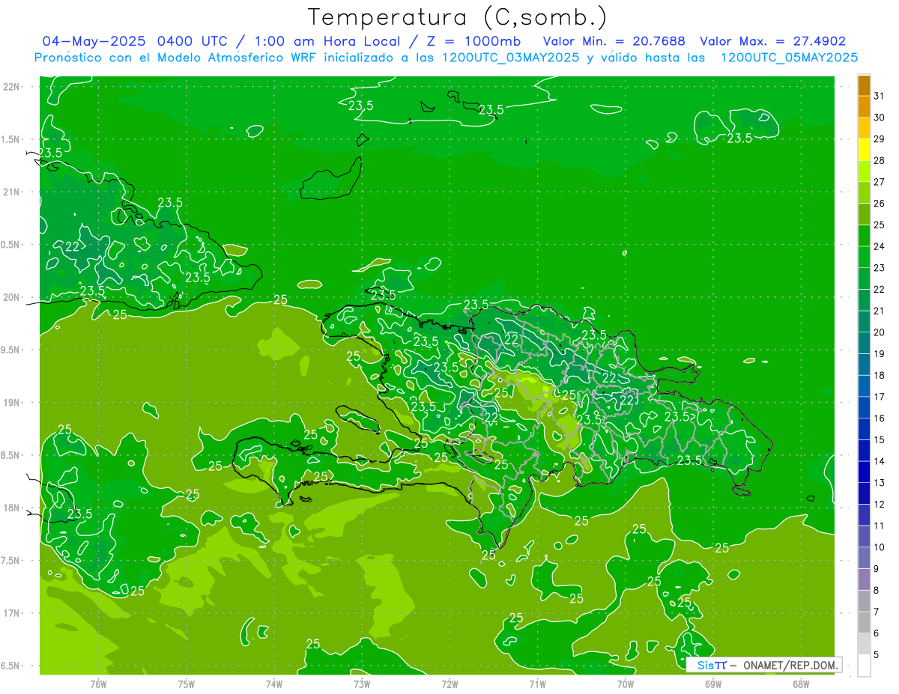The height and width of the screenshot is (694, 899).
Task: Click the '74W' longitude axis label
Action: 274,684
